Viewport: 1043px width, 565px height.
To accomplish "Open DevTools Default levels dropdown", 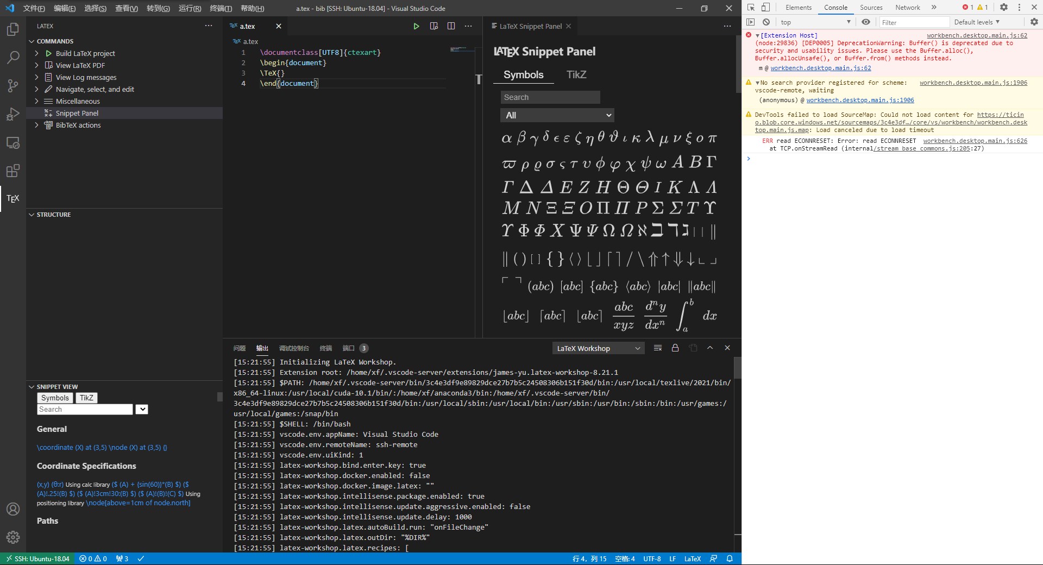I will click(x=977, y=22).
